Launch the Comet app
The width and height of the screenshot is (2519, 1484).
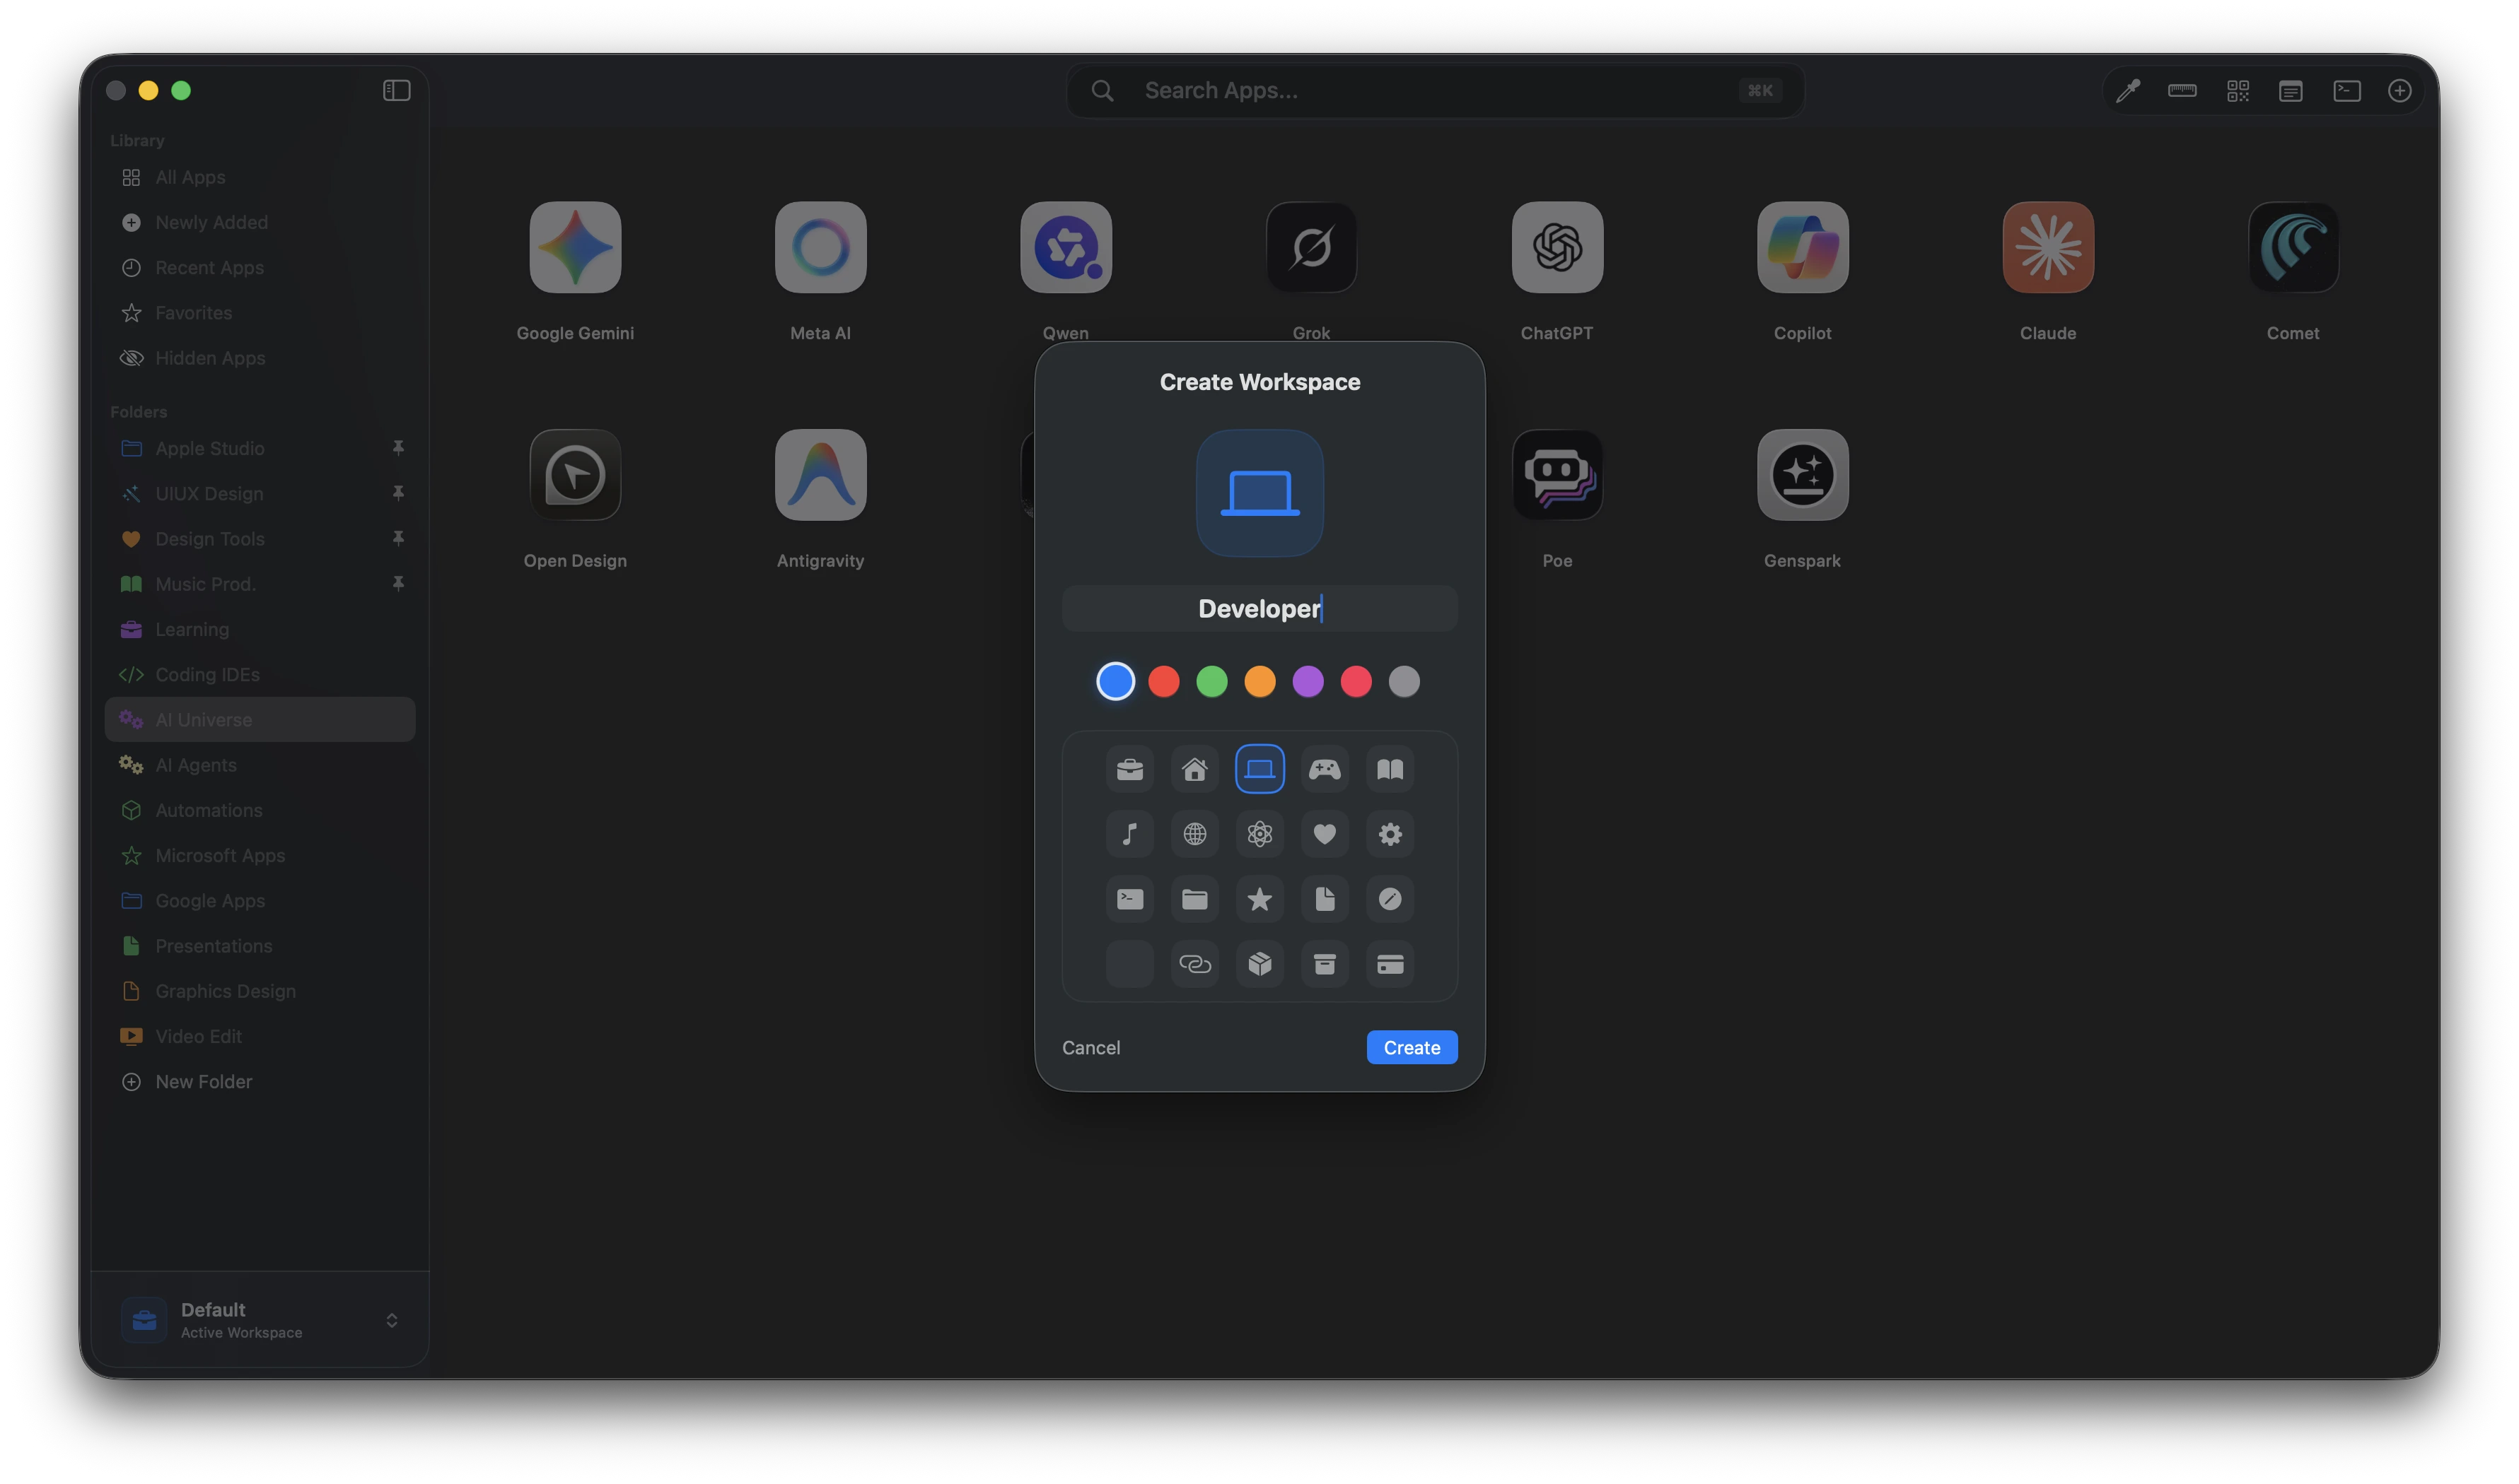click(2293, 247)
